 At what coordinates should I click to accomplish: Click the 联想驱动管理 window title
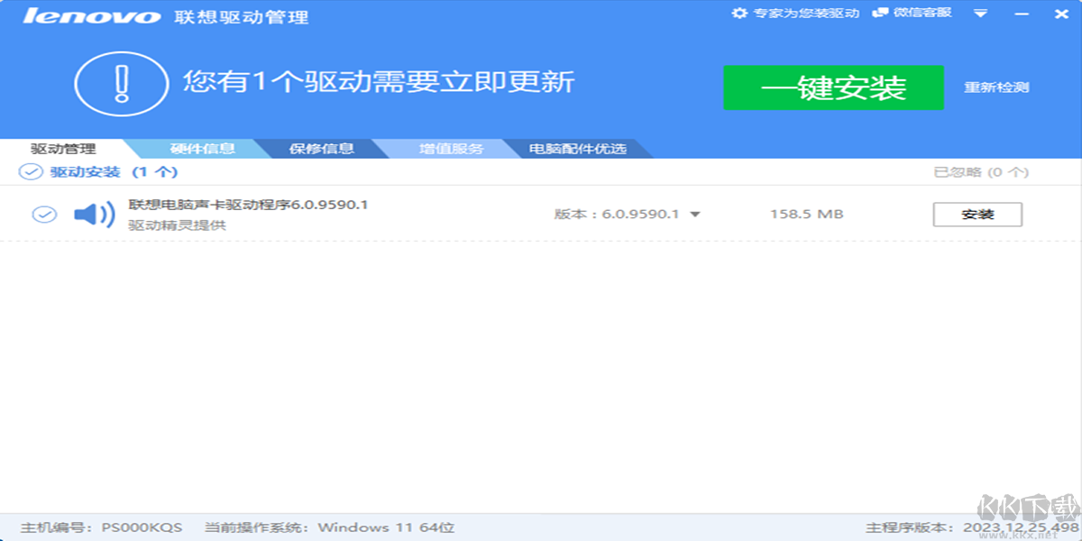(x=241, y=16)
